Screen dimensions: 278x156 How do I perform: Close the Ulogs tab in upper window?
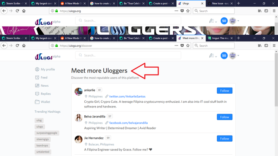(x=202, y=3)
